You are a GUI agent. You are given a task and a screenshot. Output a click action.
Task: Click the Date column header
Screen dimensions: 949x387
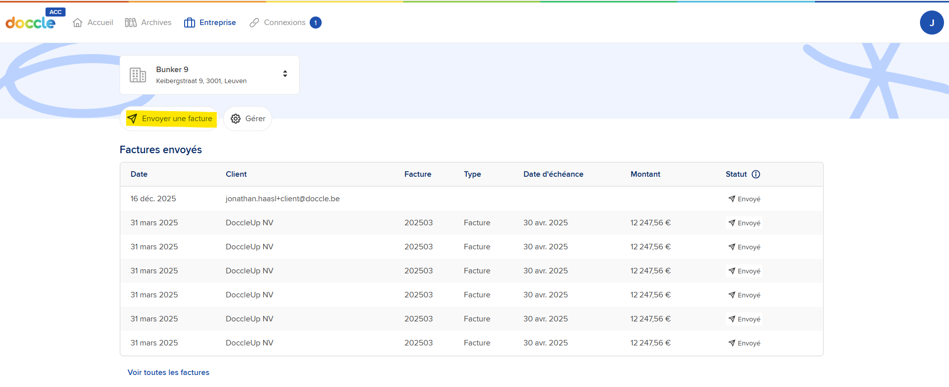pos(139,174)
